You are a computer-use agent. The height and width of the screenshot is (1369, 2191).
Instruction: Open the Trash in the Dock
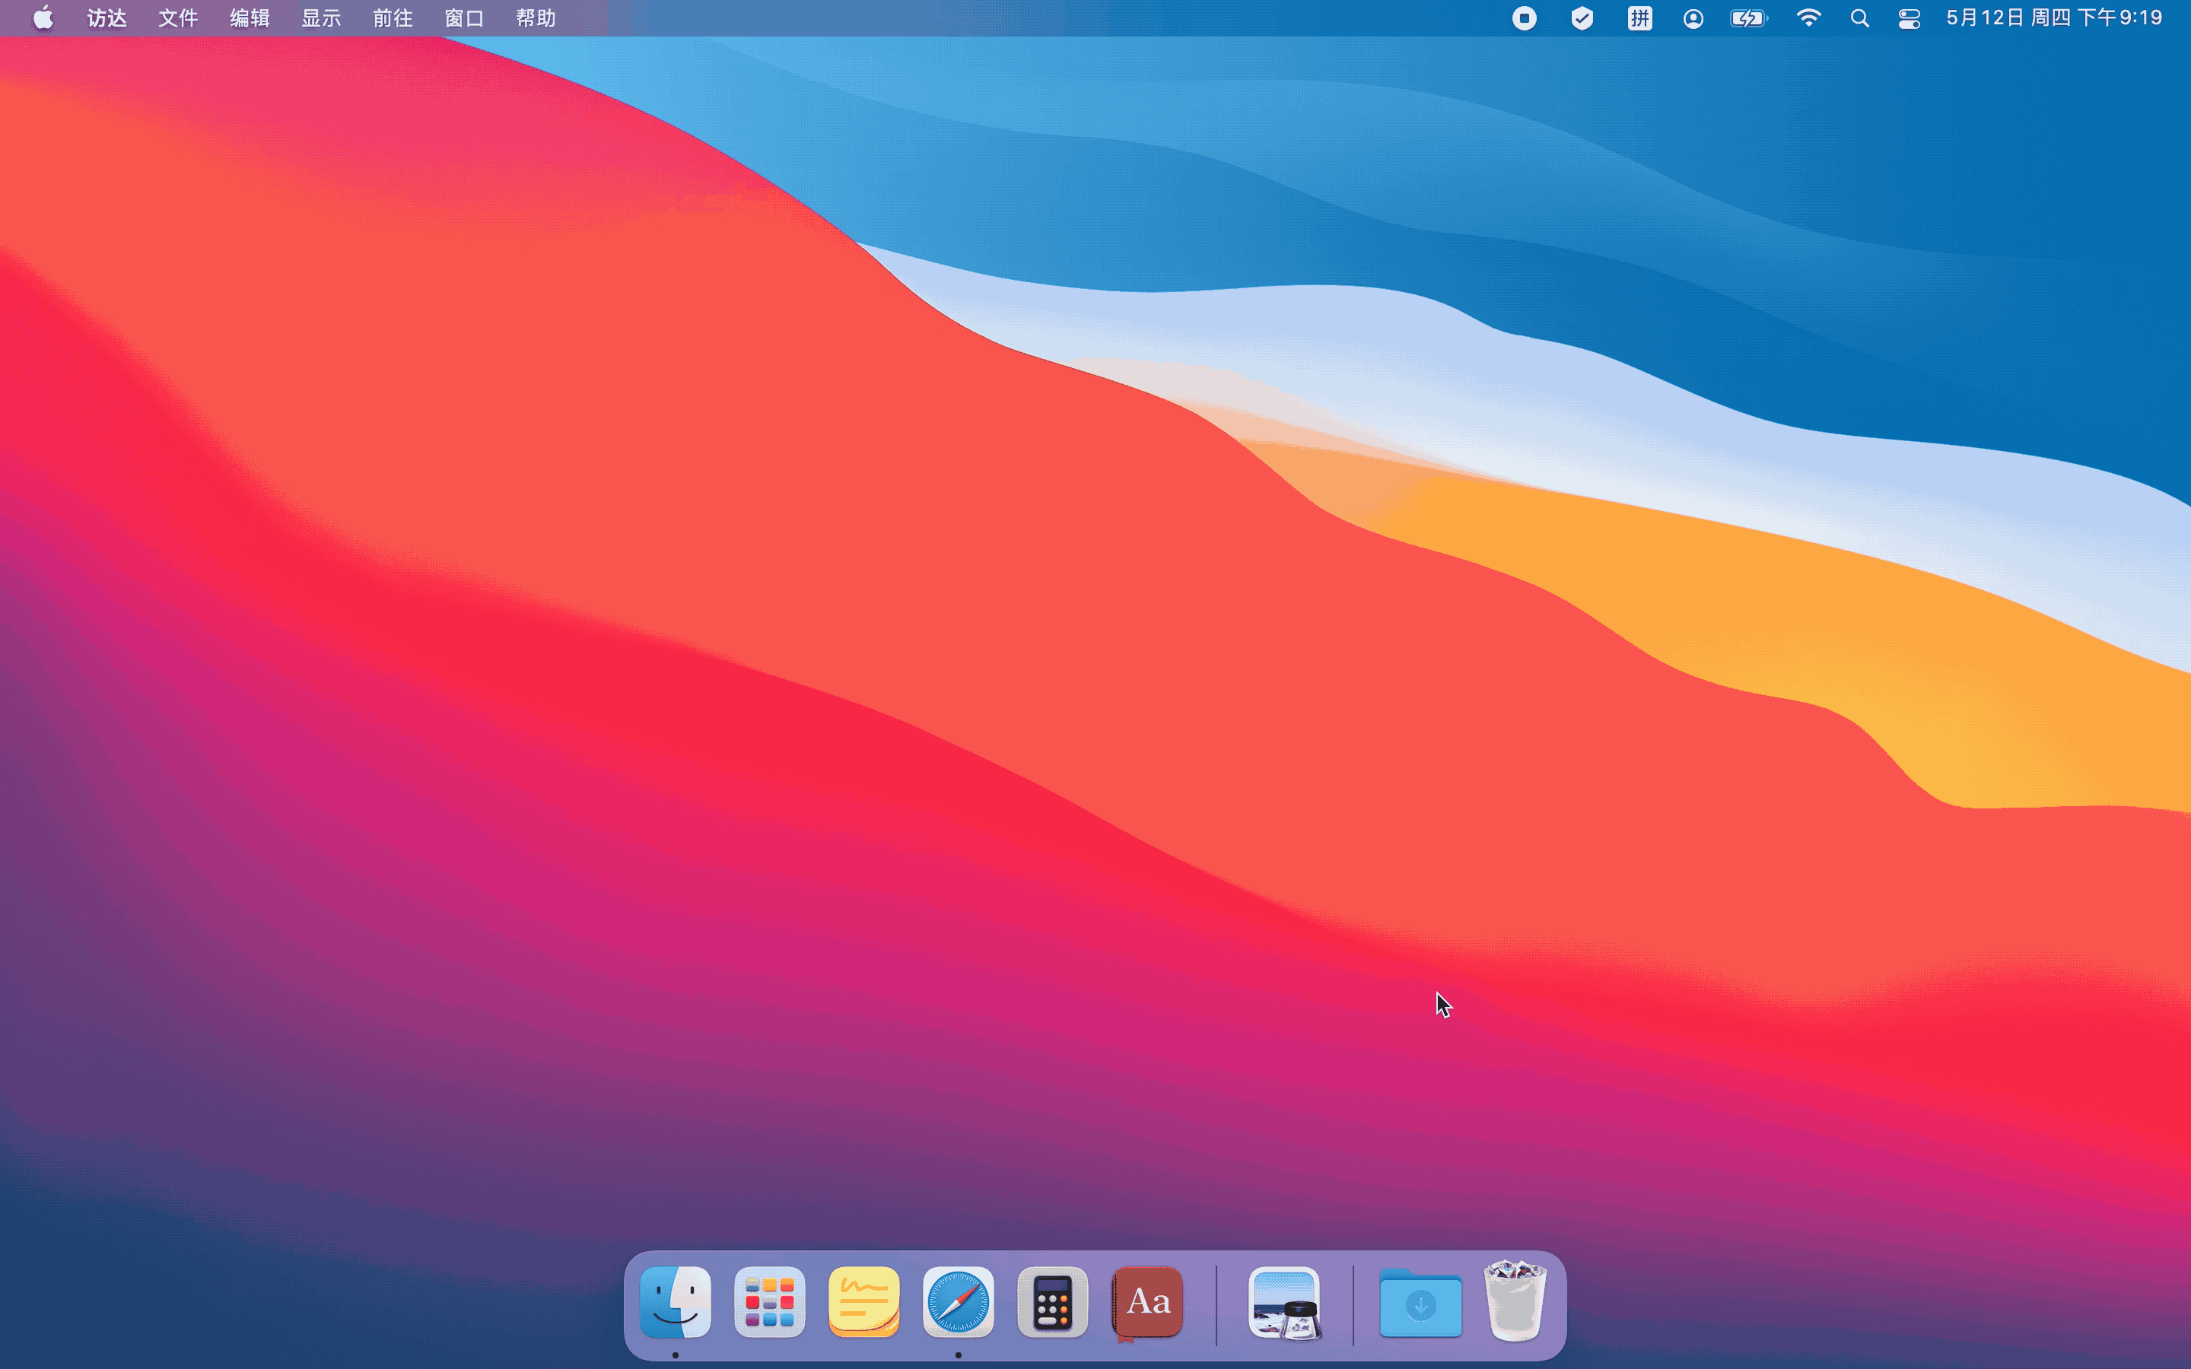point(1515,1301)
